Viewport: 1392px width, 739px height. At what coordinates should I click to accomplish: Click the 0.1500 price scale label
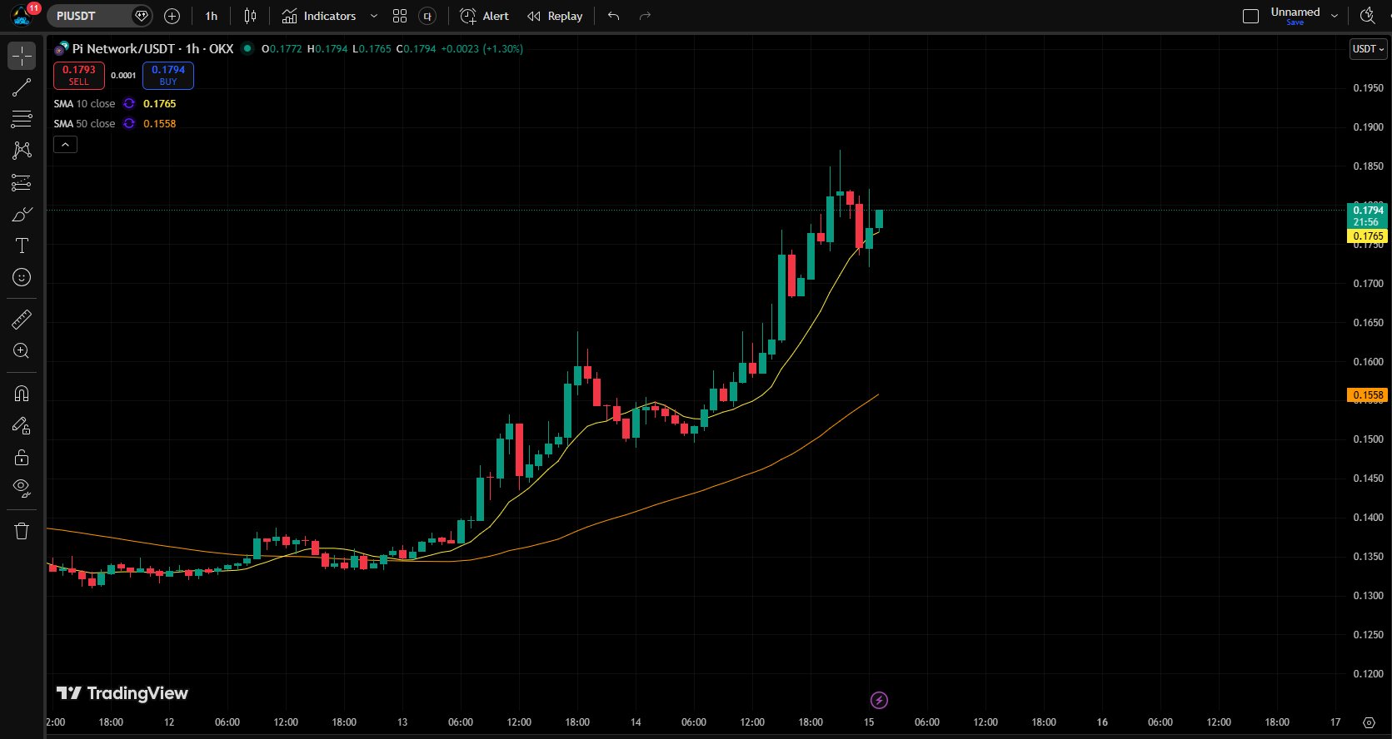pos(1368,439)
